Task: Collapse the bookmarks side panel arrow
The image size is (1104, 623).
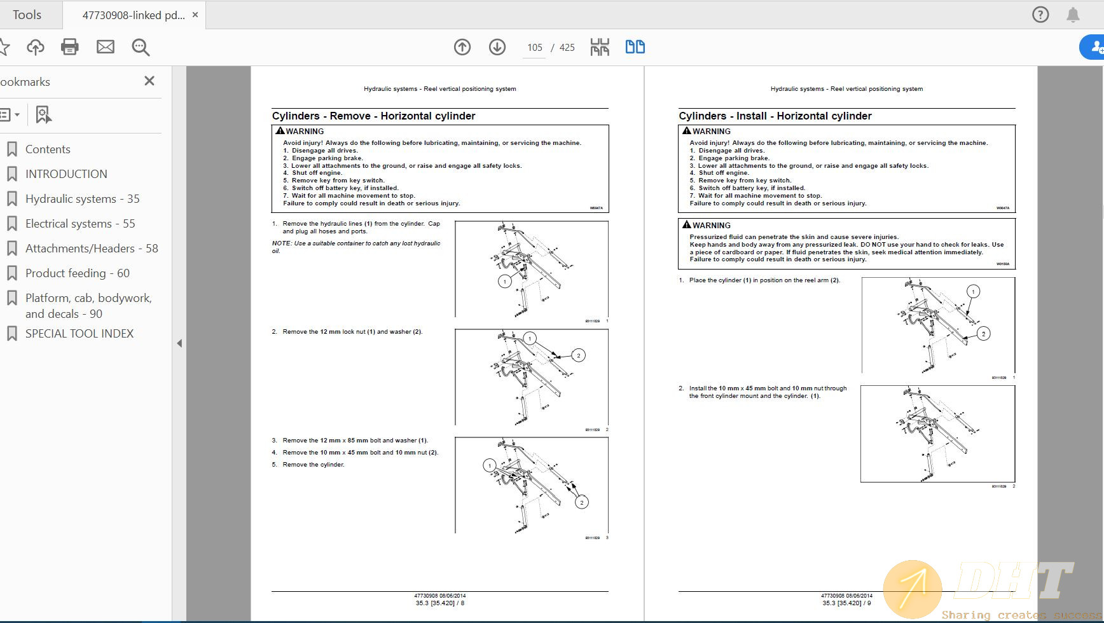Action: tap(179, 343)
